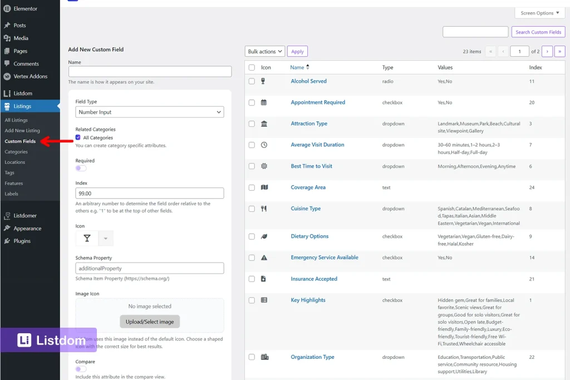Viewport: 570px width, 380px height.
Task: Expand the Bulk actions dropdown
Action: coord(264,51)
